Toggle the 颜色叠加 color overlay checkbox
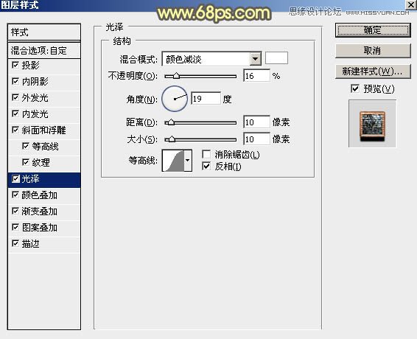417x339 pixels. [15, 195]
